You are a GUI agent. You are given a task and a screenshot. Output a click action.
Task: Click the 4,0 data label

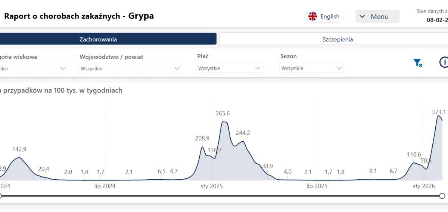click(288, 171)
